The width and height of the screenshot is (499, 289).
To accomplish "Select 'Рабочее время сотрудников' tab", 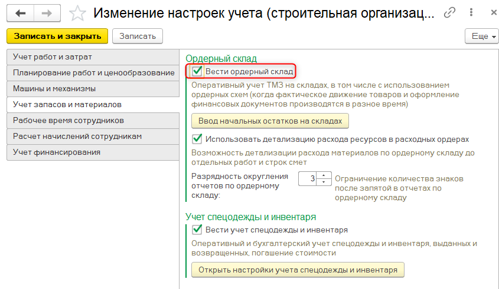I will pos(93,121).
